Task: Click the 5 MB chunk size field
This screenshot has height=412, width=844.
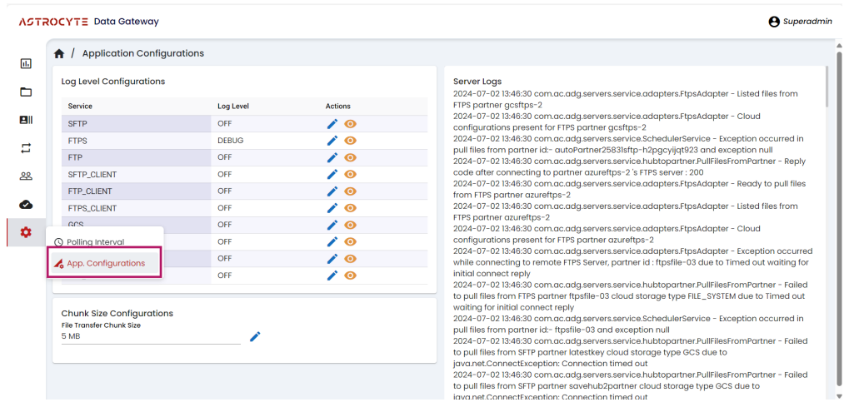Action: (150, 335)
